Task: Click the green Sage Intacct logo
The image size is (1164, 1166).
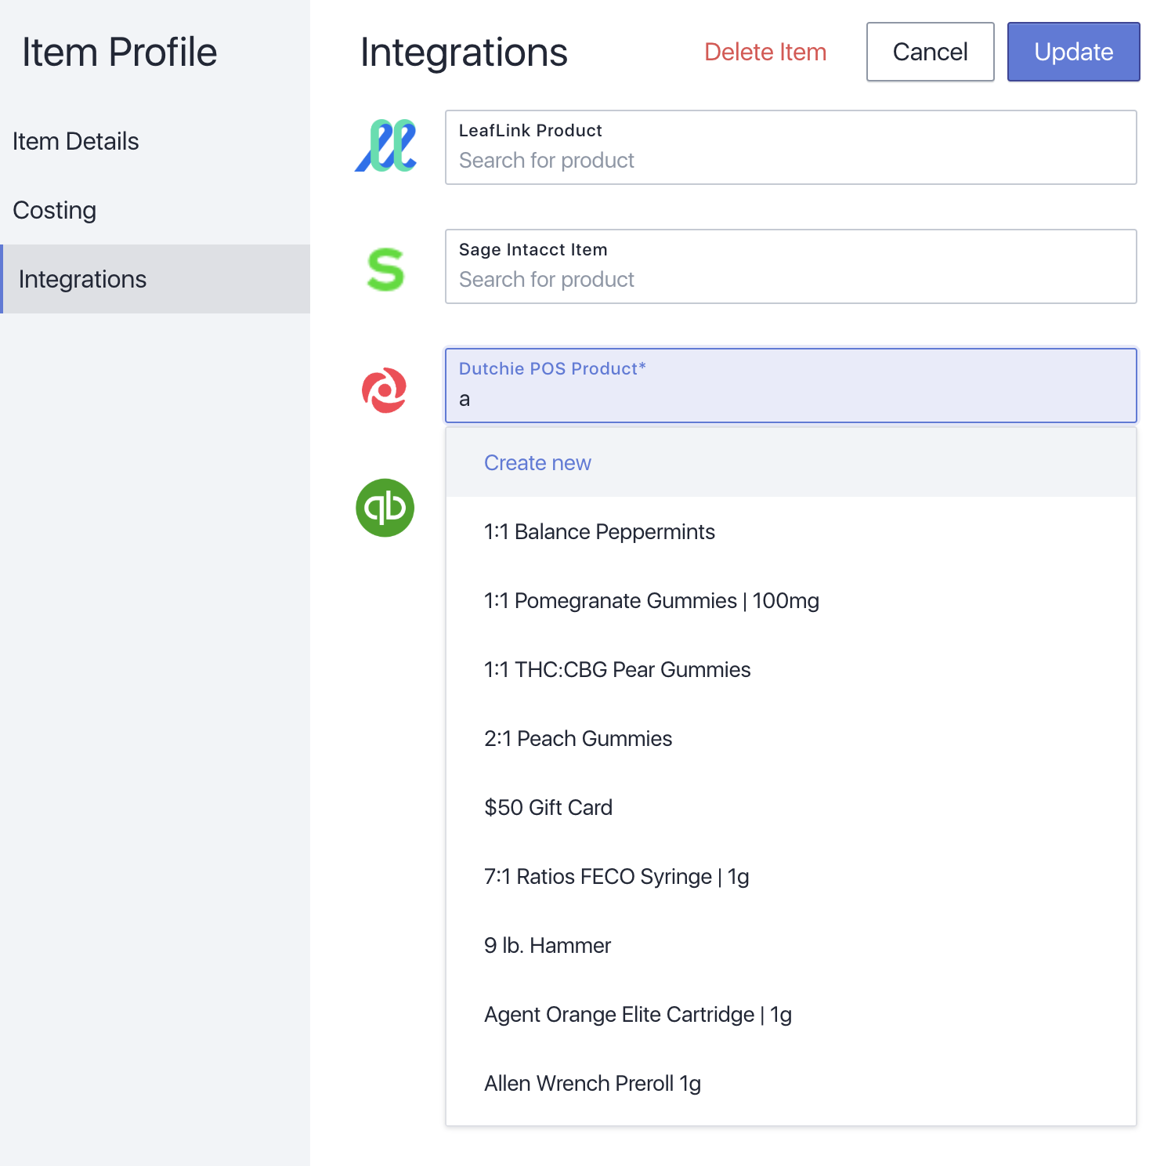Action: (x=385, y=269)
